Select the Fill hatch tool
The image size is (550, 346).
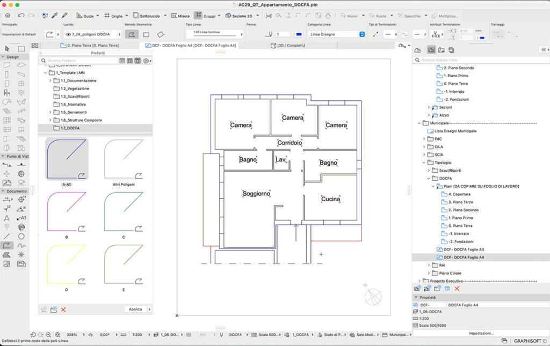(6, 255)
